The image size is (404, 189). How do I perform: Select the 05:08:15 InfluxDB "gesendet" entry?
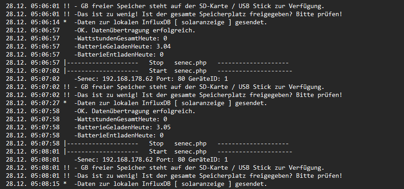[170, 184]
